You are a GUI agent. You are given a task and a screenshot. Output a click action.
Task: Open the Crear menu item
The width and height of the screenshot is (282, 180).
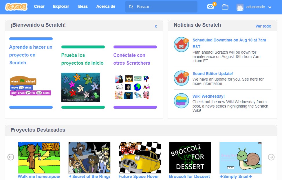pos(39,6)
